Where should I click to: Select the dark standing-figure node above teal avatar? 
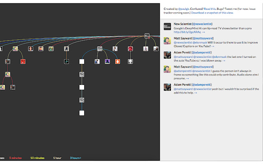pos(67,49)
